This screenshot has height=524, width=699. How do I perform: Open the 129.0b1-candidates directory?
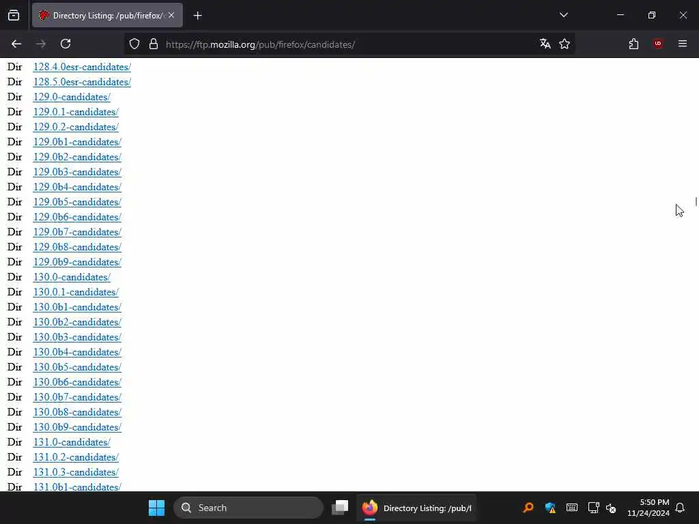click(77, 142)
